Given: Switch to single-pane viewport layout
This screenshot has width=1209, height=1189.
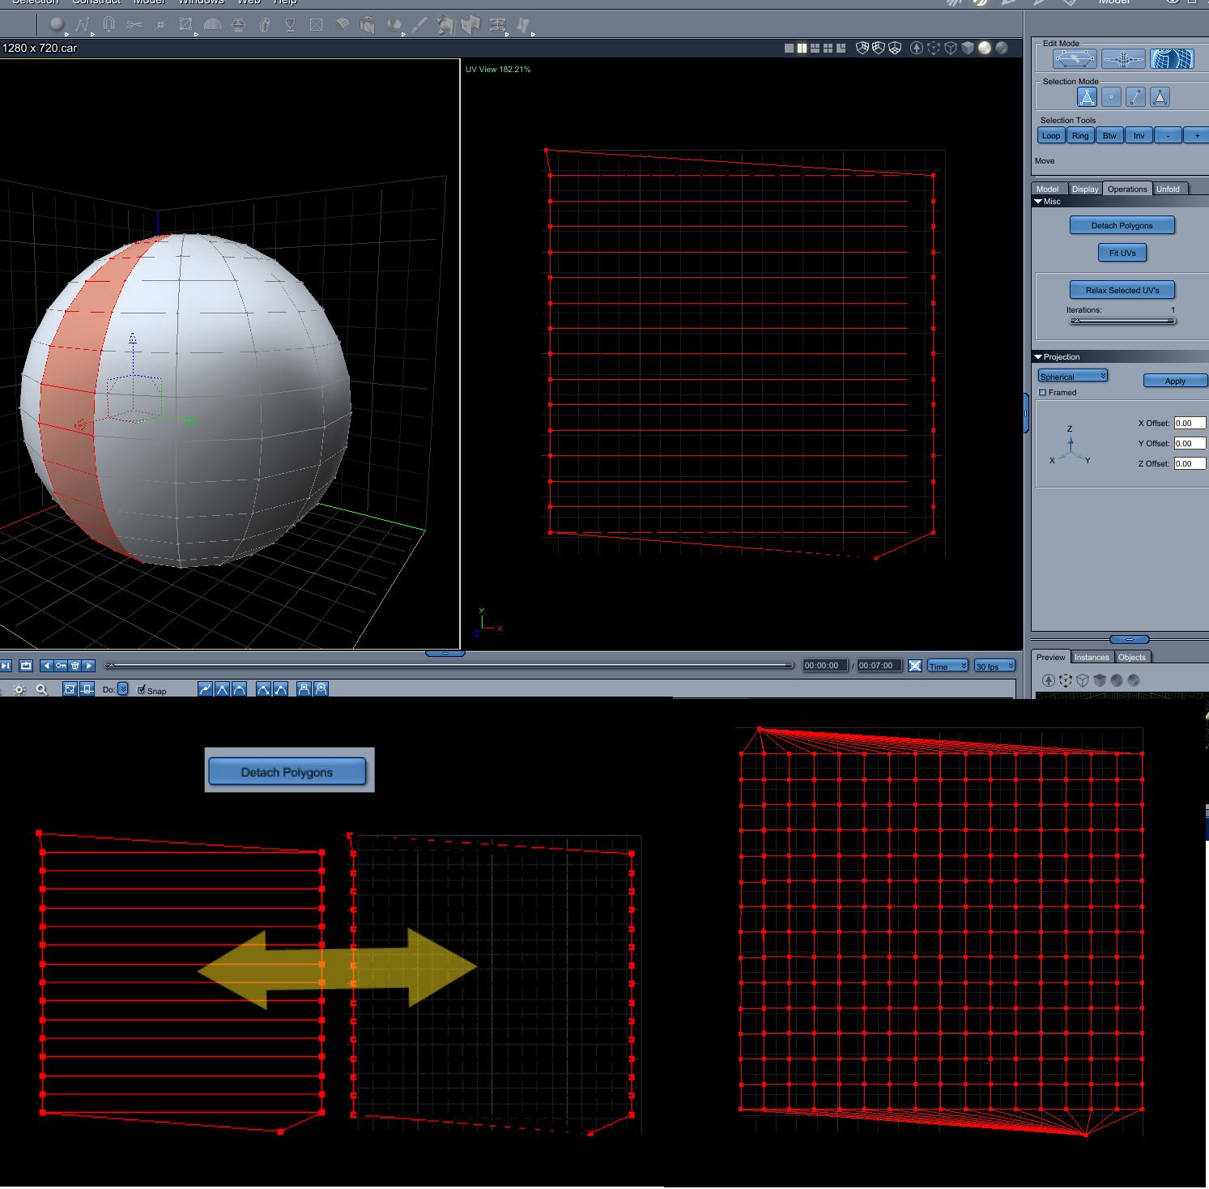Looking at the screenshot, I should pos(789,49).
